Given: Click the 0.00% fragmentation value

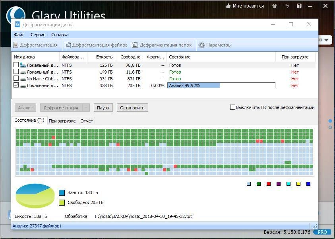Looking at the screenshot, I should [x=158, y=86].
